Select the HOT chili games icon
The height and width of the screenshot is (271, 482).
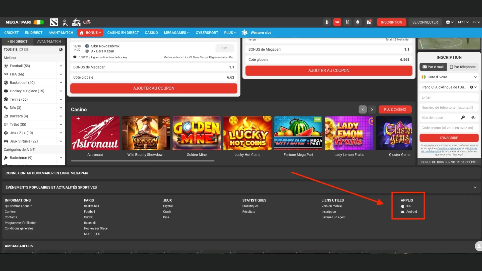point(76,22)
